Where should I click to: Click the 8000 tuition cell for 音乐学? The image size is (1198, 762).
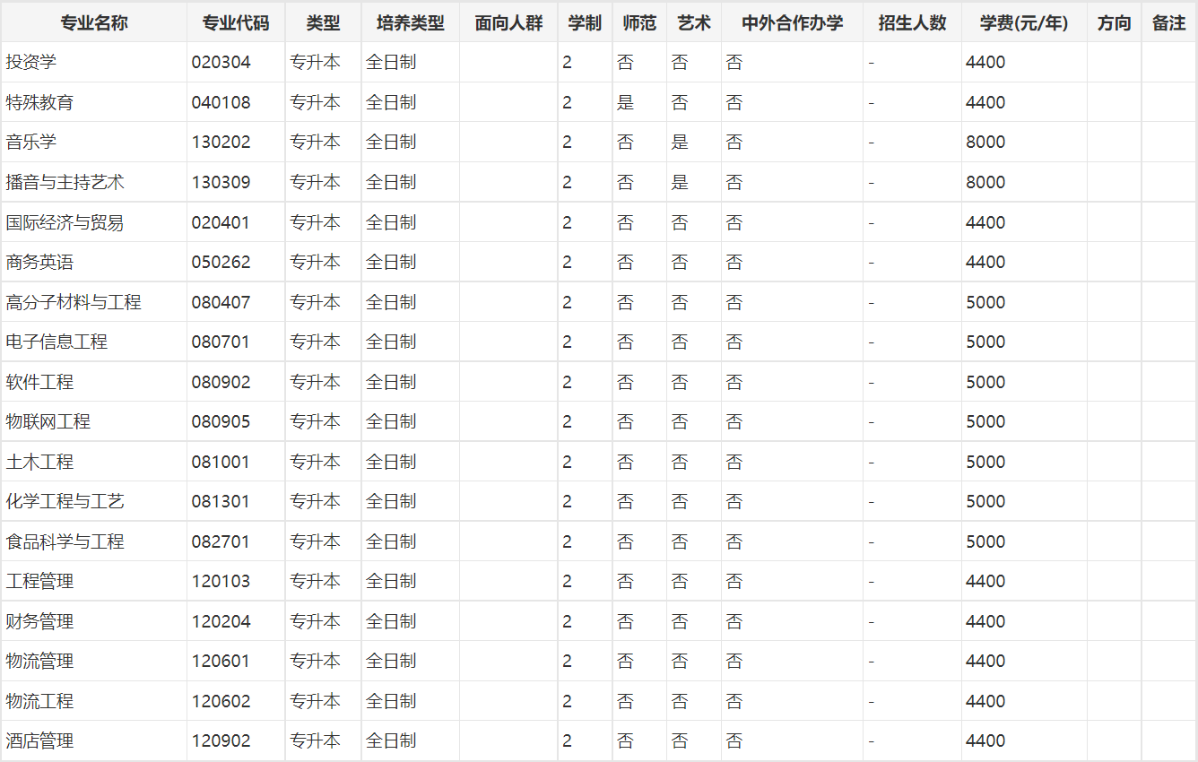(985, 143)
